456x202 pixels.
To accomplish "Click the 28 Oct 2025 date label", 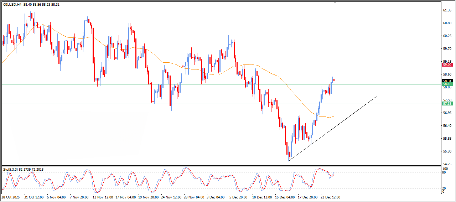I will click(x=10, y=197).
